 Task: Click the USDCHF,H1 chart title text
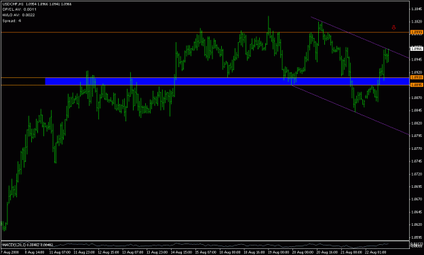pyautogui.click(x=13, y=4)
